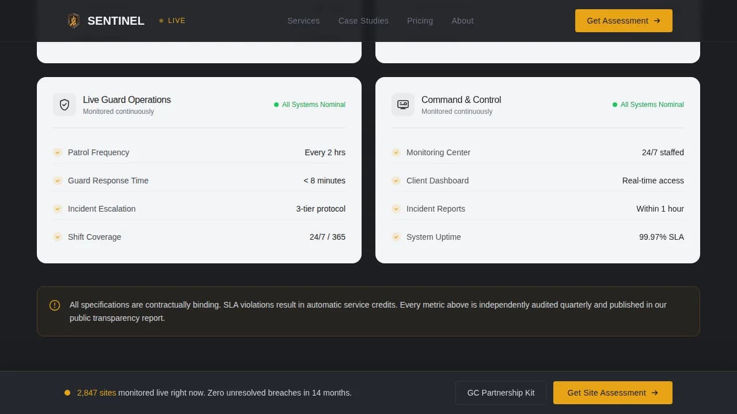Screen dimensions: 737x414
Task: Click the 2,847 sites highlighted text
Action: (x=96, y=393)
